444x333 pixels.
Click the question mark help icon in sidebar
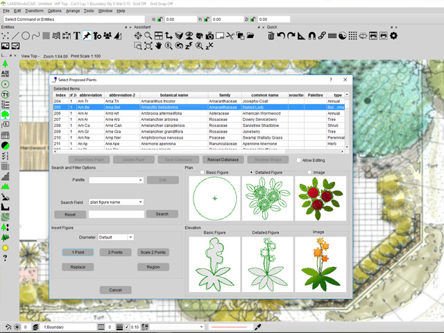pyautogui.click(x=6, y=257)
